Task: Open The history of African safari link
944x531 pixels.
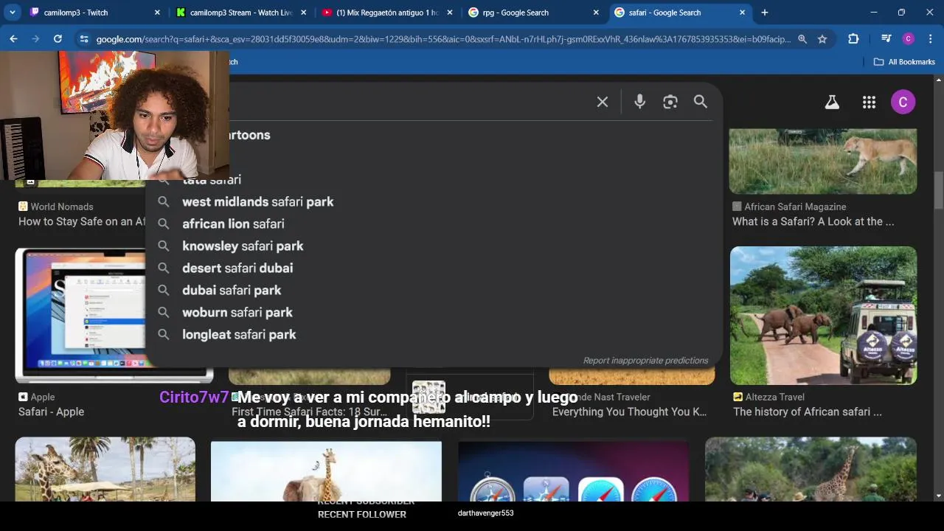Action: (x=808, y=412)
